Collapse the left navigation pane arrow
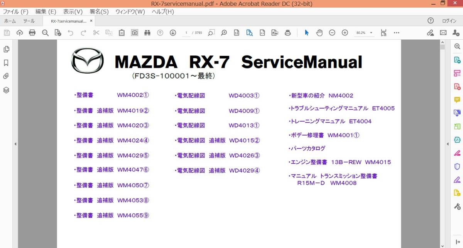Screen dimensions: 463x248 (15, 144)
